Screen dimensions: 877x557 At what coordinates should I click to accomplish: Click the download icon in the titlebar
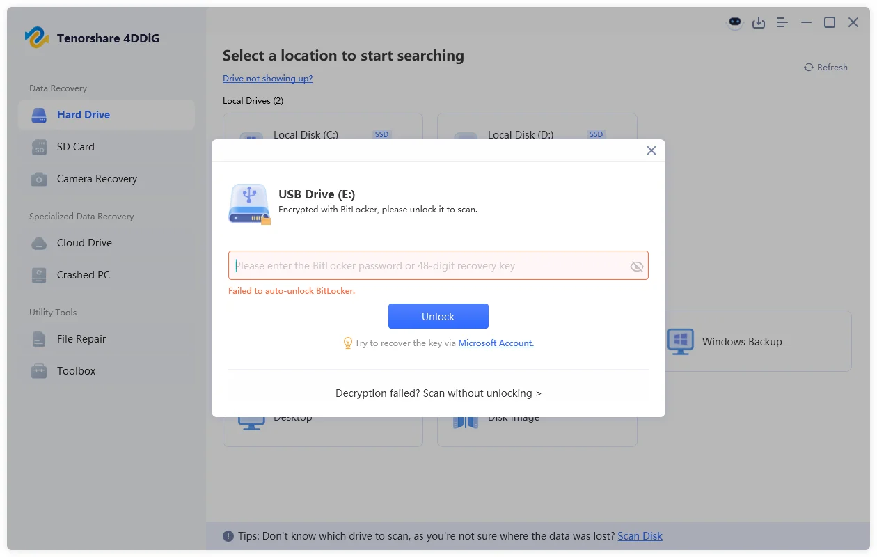[x=759, y=22]
